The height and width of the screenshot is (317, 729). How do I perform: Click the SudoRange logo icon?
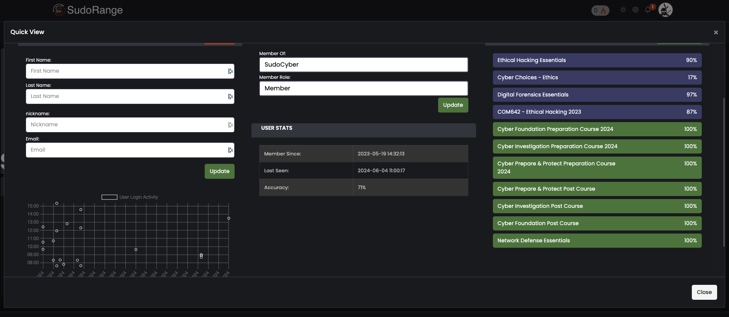click(59, 10)
